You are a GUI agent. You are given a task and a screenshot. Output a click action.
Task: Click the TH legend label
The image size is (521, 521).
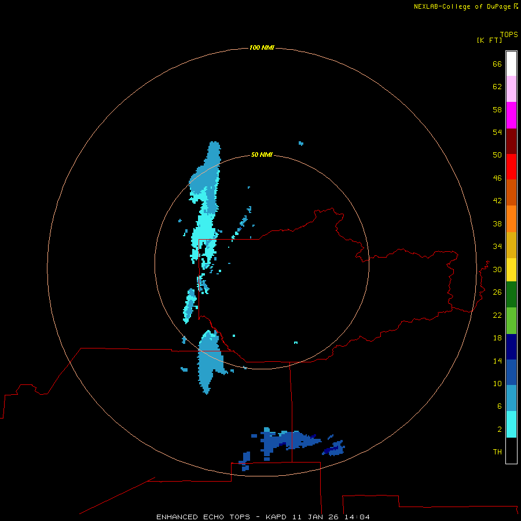pos(497,452)
